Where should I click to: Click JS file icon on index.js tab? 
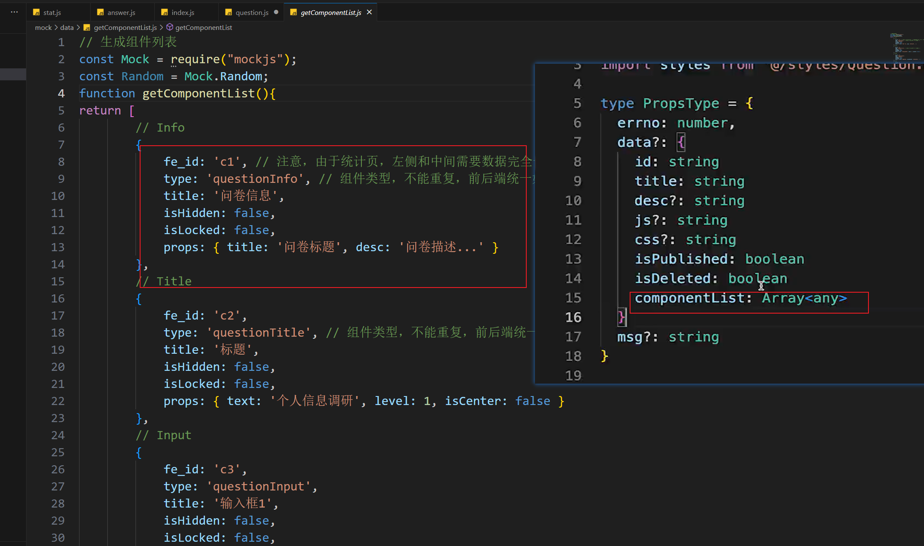(164, 12)
